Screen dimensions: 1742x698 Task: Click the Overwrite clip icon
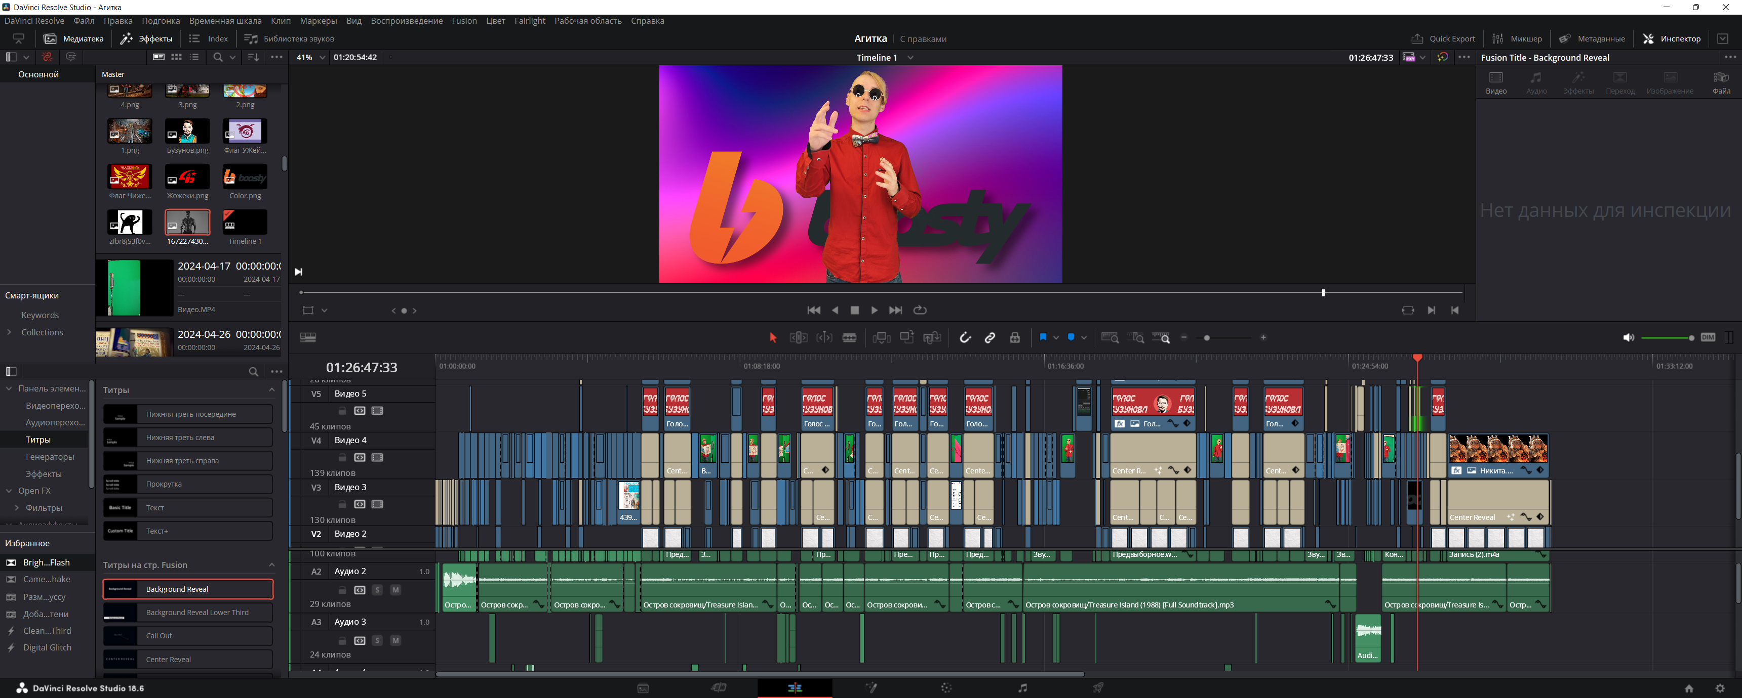pos(907,337)
